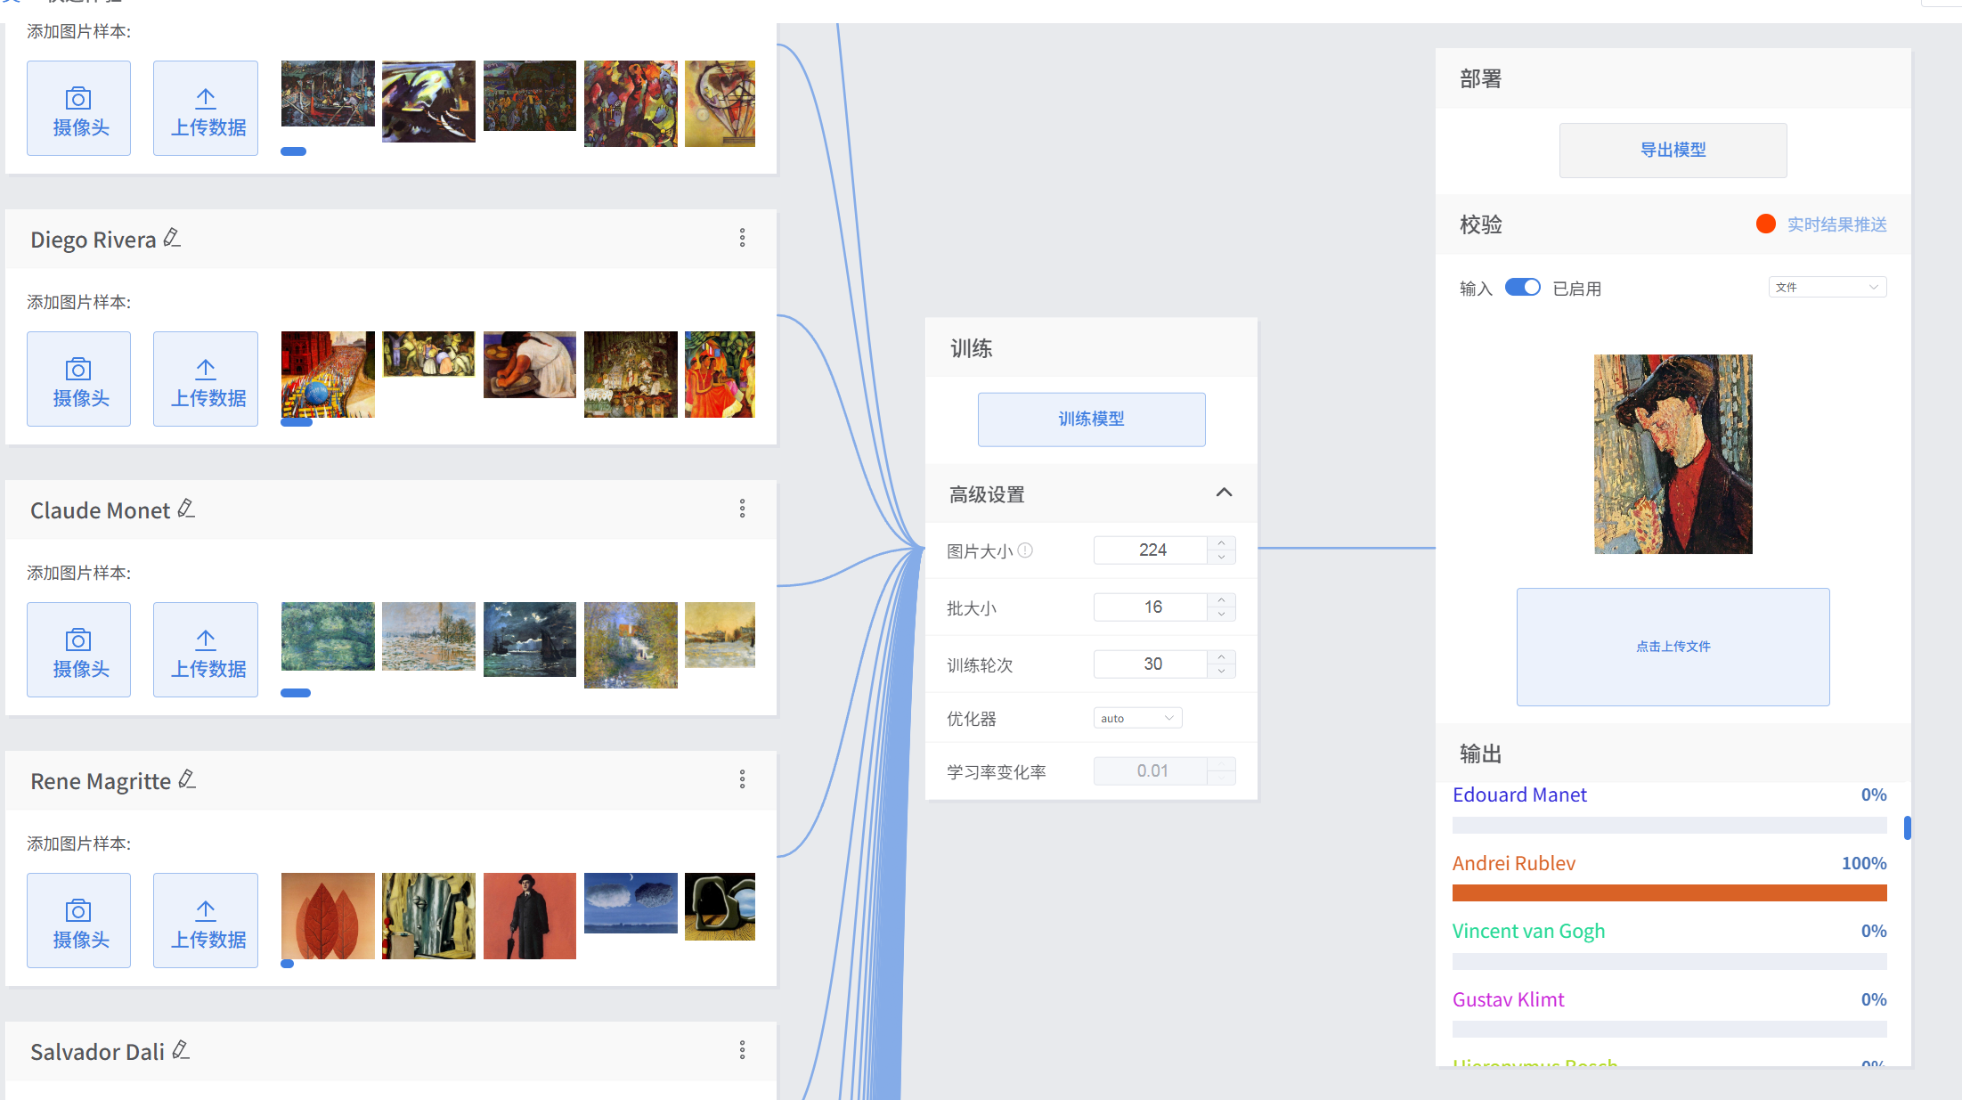Toggle the 输入 enabled switch

(x=1522, y=288)
